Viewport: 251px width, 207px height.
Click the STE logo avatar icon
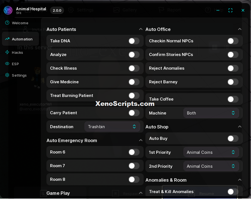(8, 10)
